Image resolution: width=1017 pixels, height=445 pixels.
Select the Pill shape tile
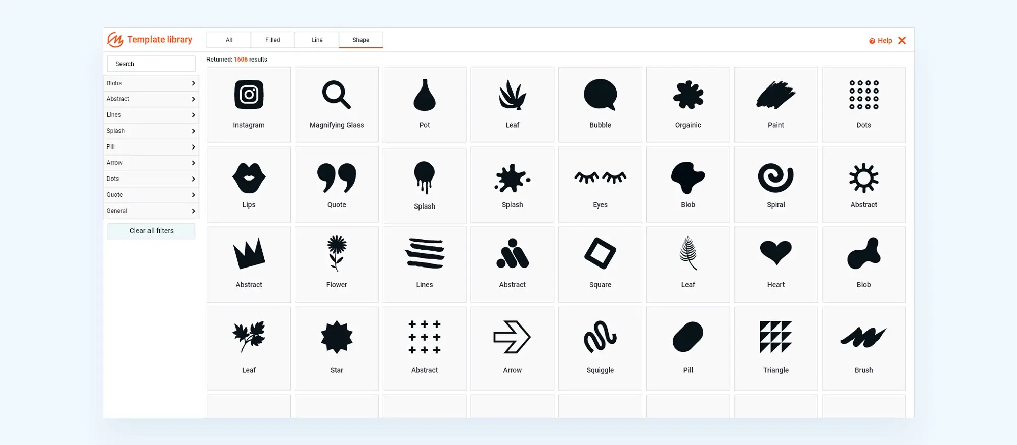click(x=688, y=348)
